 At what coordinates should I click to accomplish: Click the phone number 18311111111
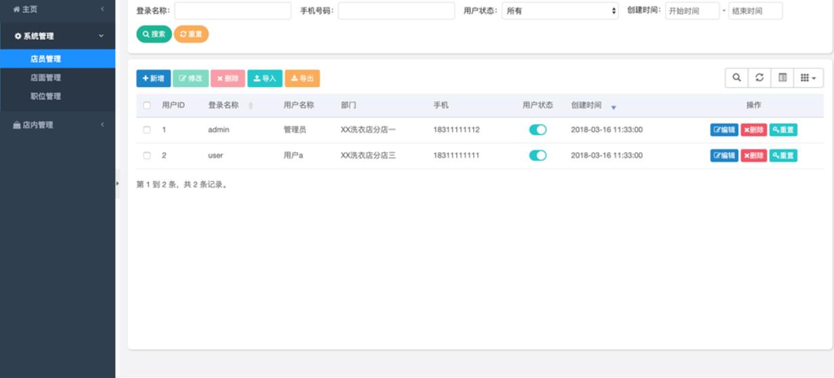[456, 156]
